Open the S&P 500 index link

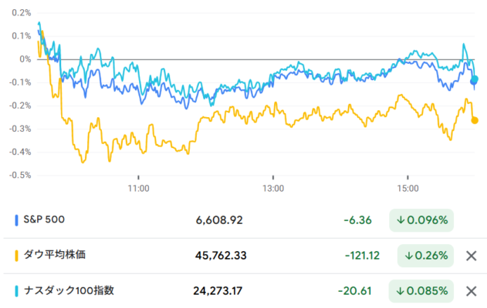(44, 219)
